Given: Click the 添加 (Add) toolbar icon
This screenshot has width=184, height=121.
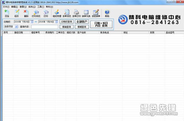Looking at the screenshot, I should [x=7, y=13].
